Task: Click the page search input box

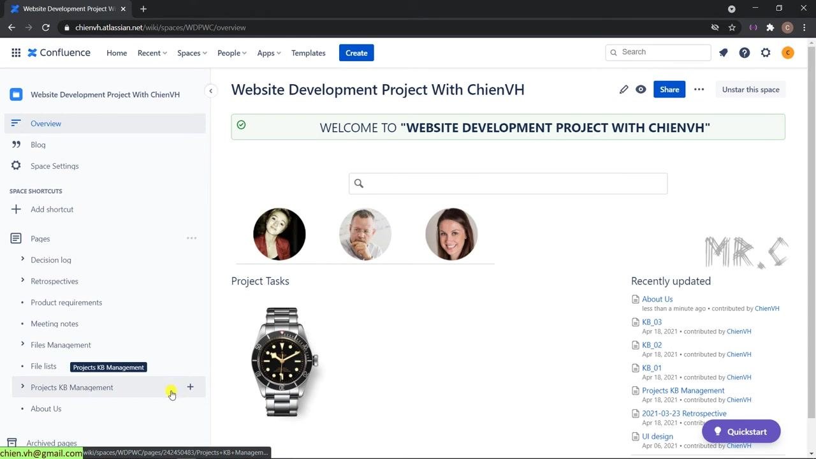Action: point(508,184)
